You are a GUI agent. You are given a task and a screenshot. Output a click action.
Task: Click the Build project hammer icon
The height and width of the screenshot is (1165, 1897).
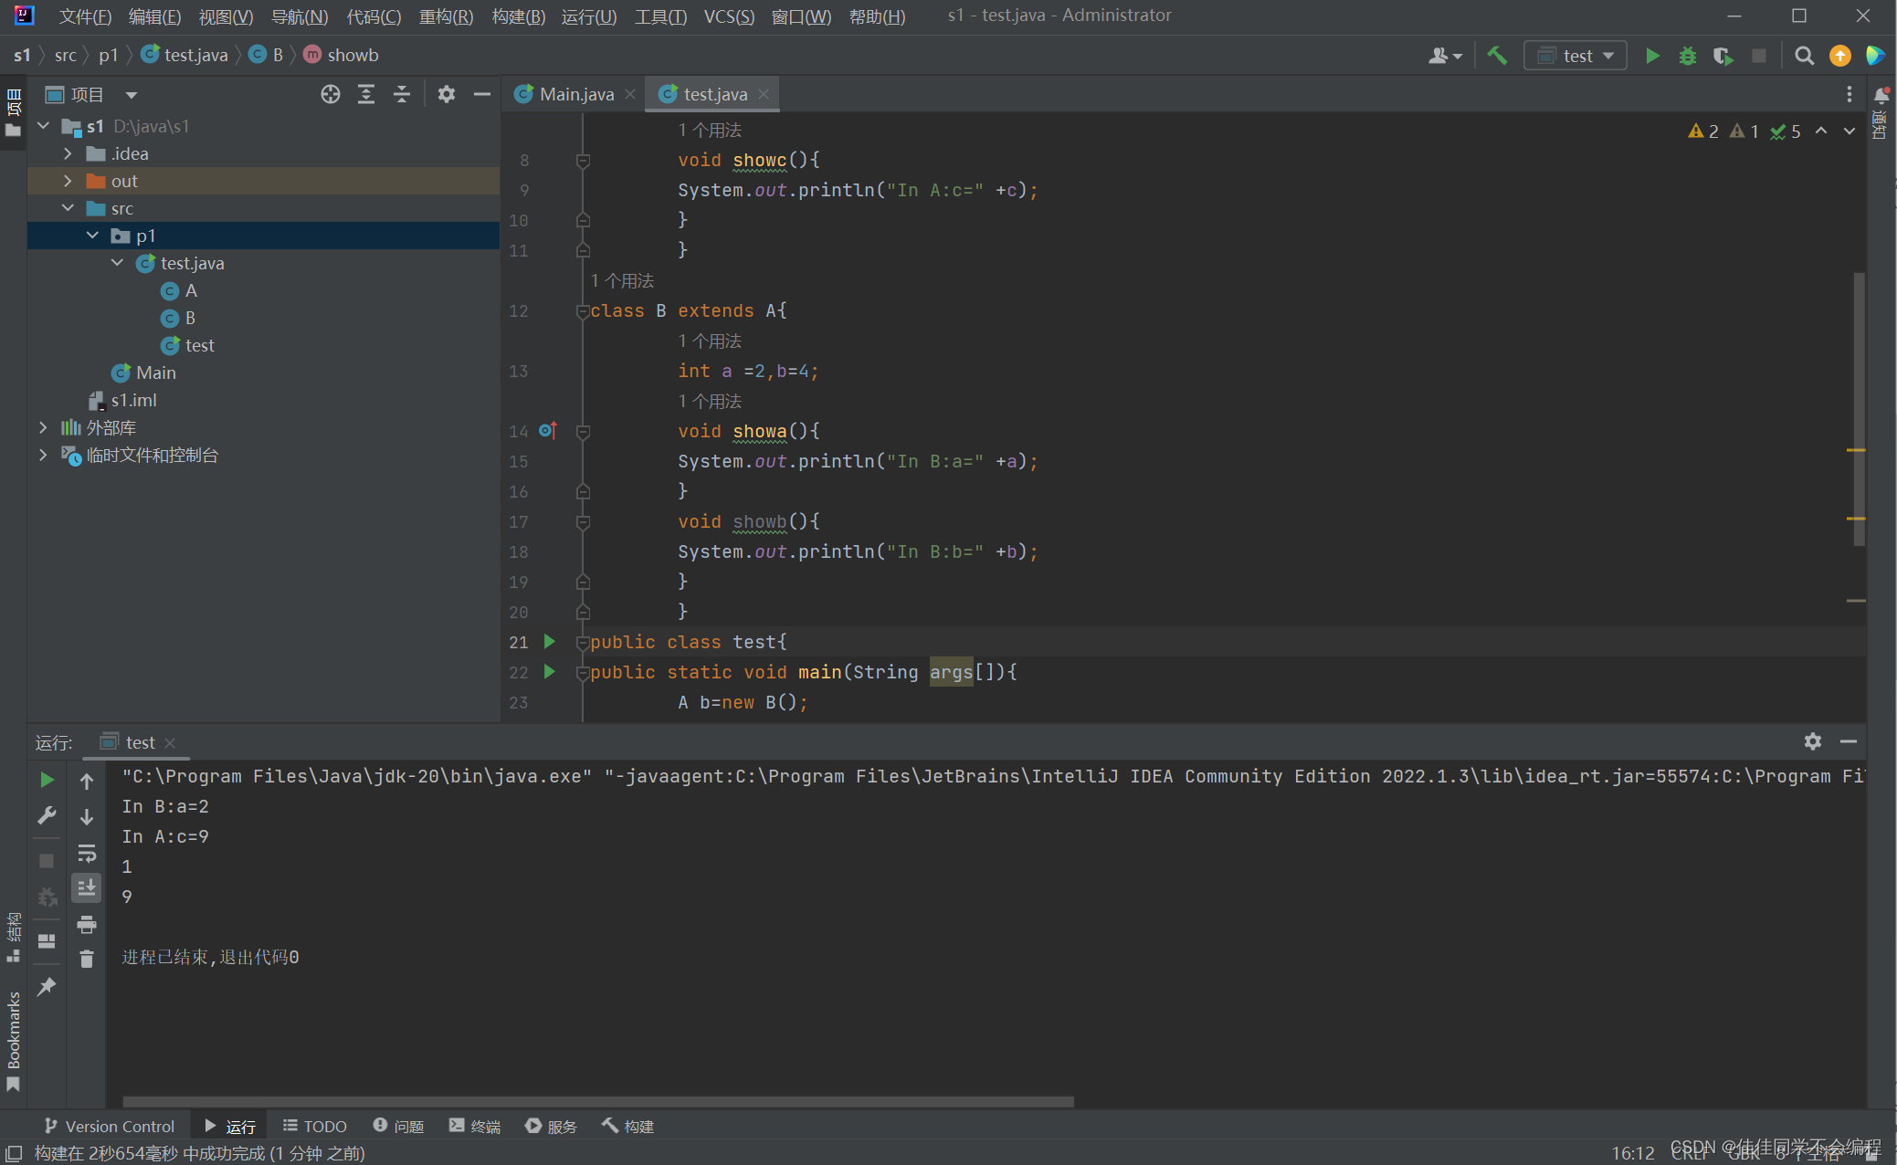click(x=1497, y=56)
